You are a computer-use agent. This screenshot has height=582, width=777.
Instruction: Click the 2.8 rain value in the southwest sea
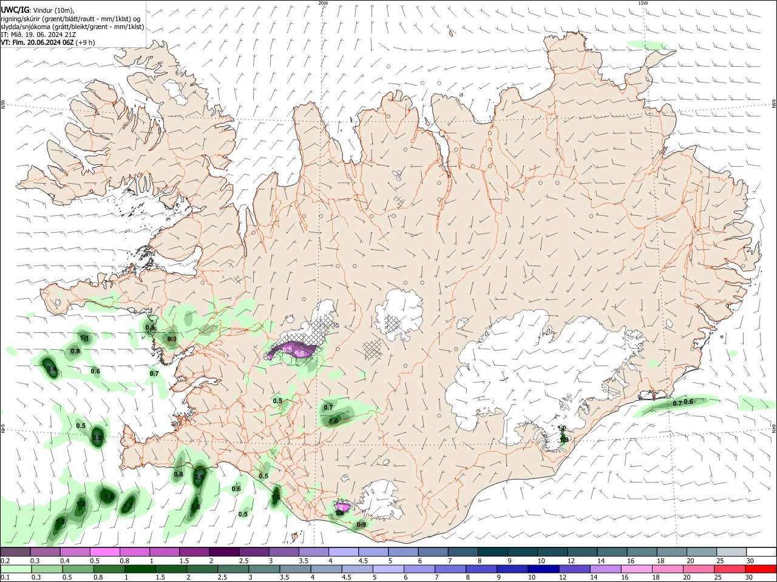(x=97, y=438)
